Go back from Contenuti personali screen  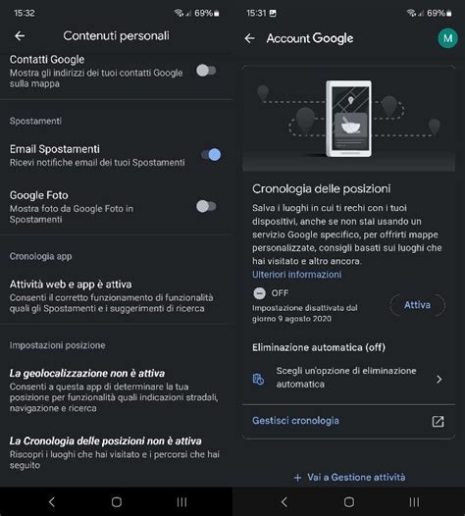[x=20, y=36]
